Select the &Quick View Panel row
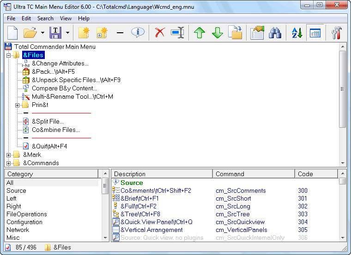Screen dimensions: 351x255 pyautogui.click(x=225, y=222)
